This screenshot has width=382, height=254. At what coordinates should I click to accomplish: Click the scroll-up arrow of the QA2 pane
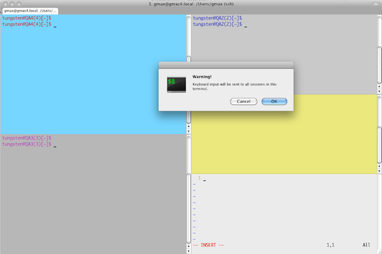click(379, 86)
